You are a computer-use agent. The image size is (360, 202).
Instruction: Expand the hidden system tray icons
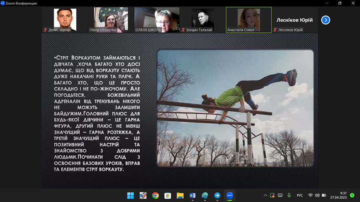tap(266, 195)
